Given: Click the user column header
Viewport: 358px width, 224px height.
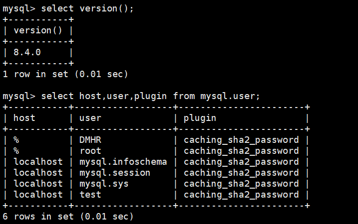Looking at the screenshot, I should point(90,118).
